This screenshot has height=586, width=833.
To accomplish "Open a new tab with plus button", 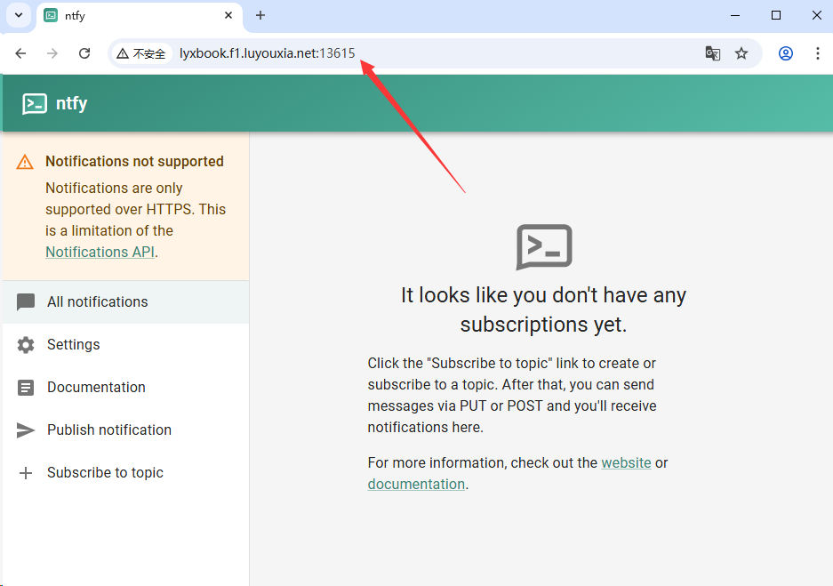I will tap(260, 15).
